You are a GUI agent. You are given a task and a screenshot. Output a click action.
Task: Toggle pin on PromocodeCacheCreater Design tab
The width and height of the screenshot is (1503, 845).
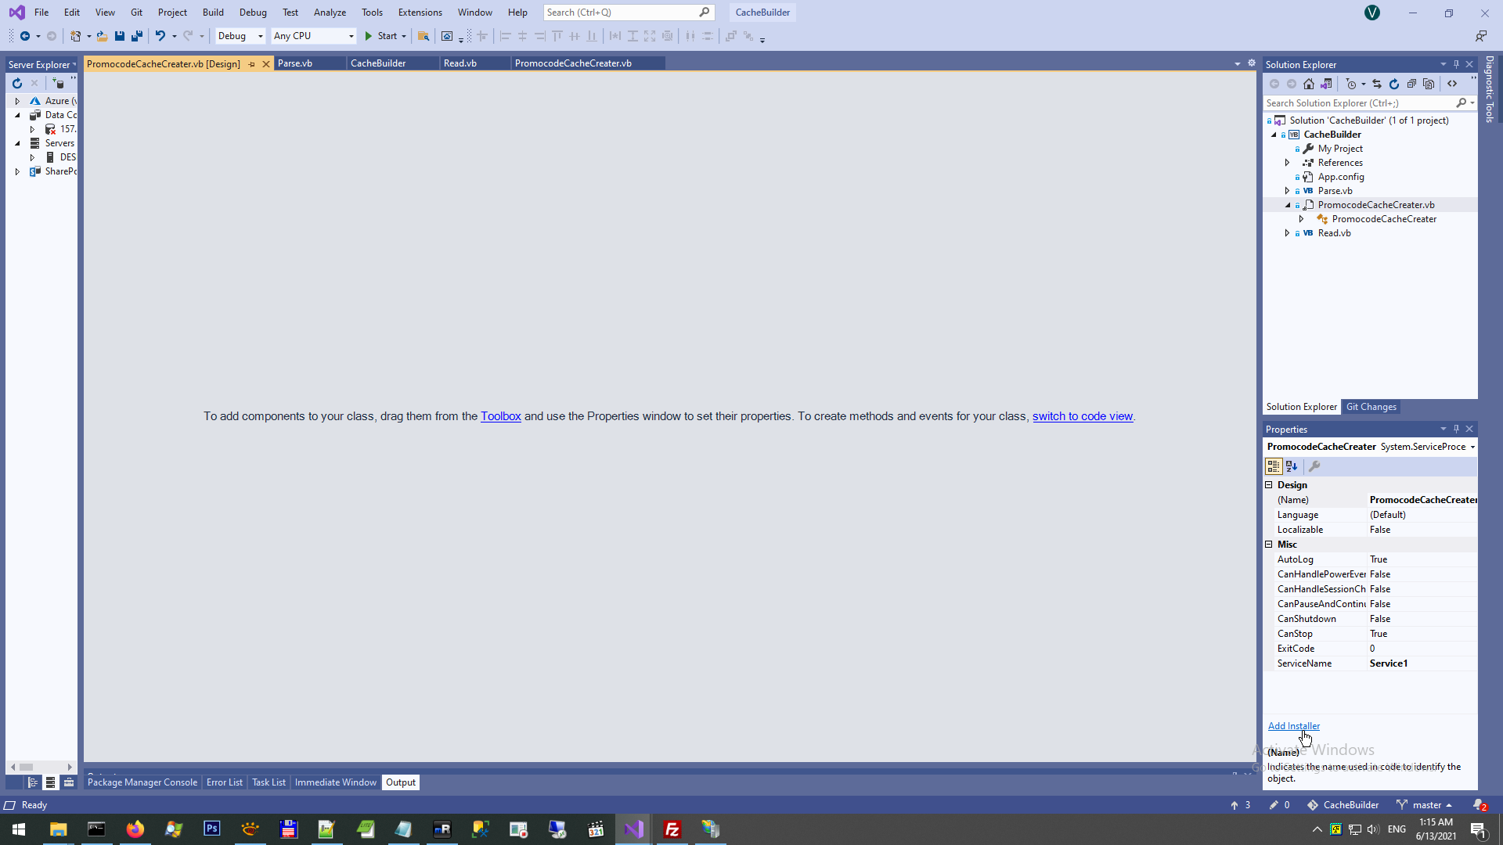point(251,64)
